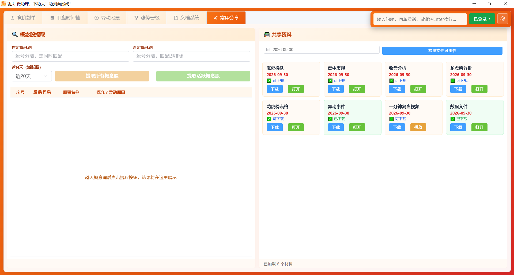Go to the 涨停晋级 tab

pyautogui.click(x=147, y=18)
